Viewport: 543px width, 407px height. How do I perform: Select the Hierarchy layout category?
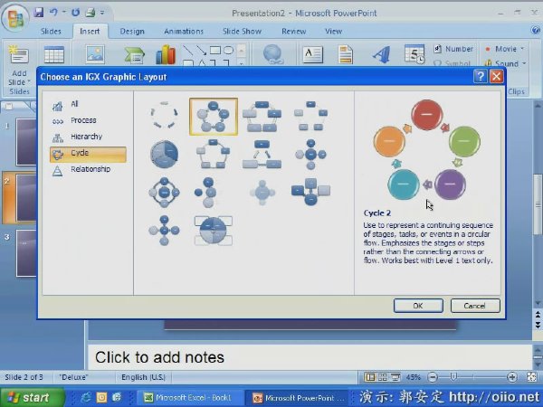88,137
